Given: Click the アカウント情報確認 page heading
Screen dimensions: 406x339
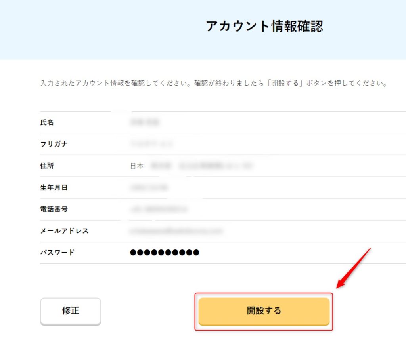Looking at the screenshot, I should coord(264,26).
